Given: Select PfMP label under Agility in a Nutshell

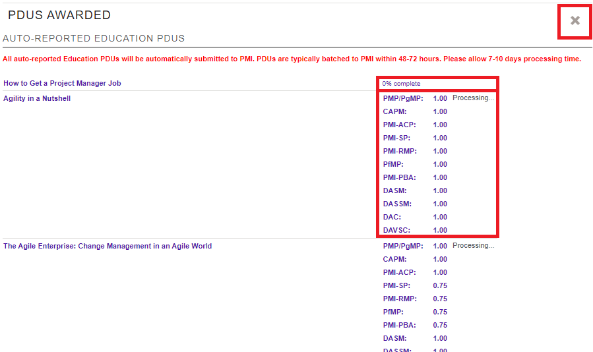Looking at the screenshot, I should [x=393, y=164].
